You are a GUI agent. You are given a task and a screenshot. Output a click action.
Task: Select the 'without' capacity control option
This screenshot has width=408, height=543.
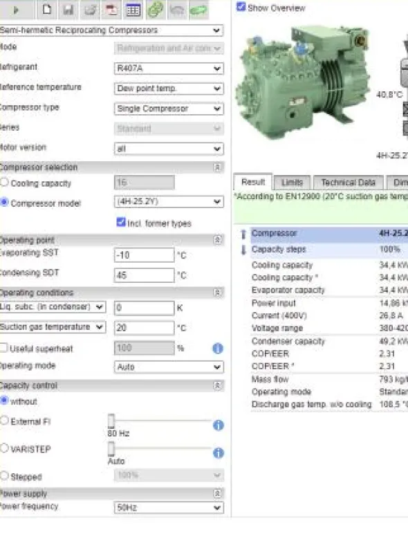click(x=4, y=400)
